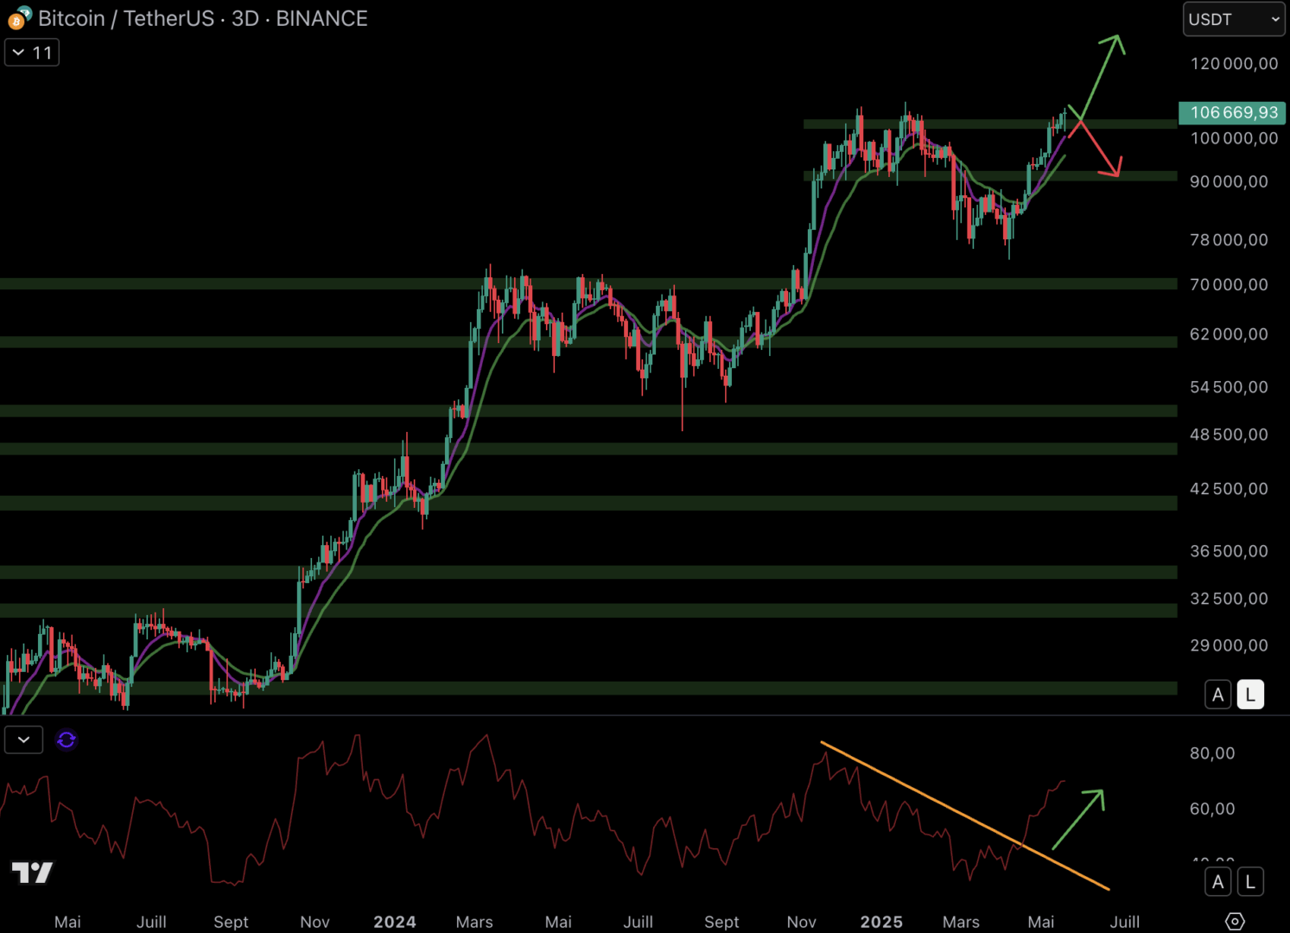Click the current price label 106 669,93
Screen dimensions: 1290x933
point(1232,112)
